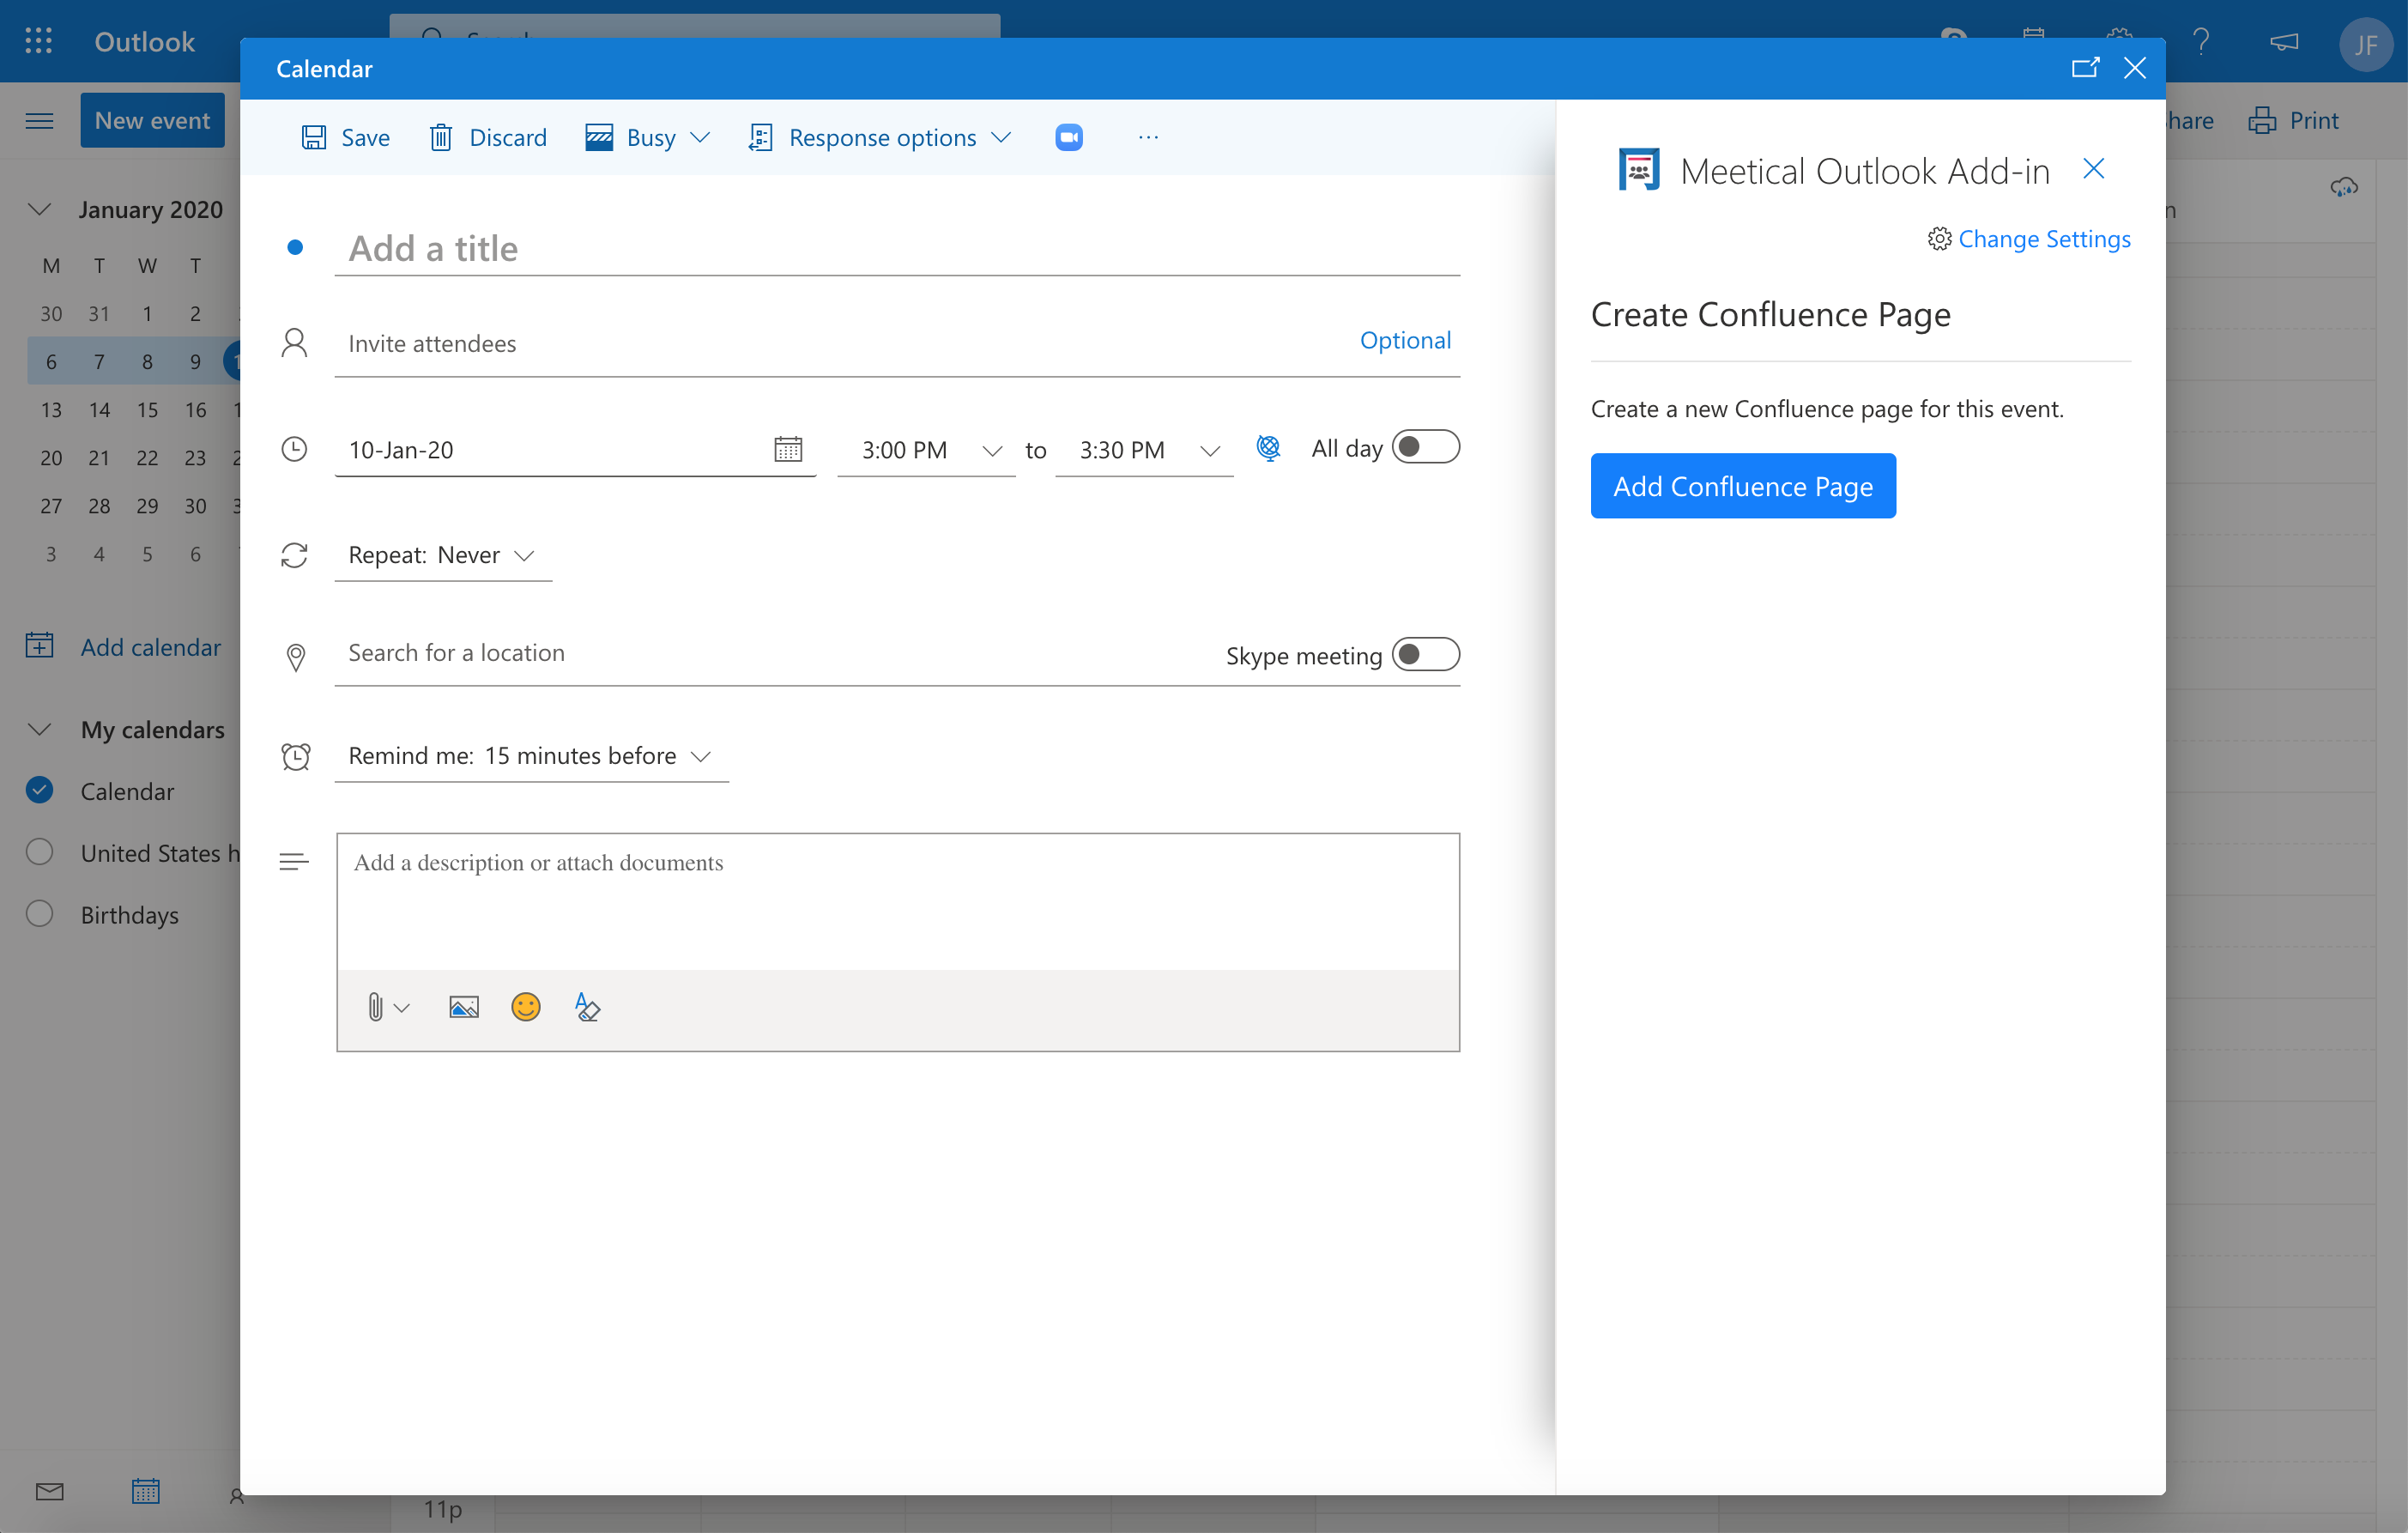Click the location pin icon
This screenshot has width=2408, height=1533.
coord(295,657)
